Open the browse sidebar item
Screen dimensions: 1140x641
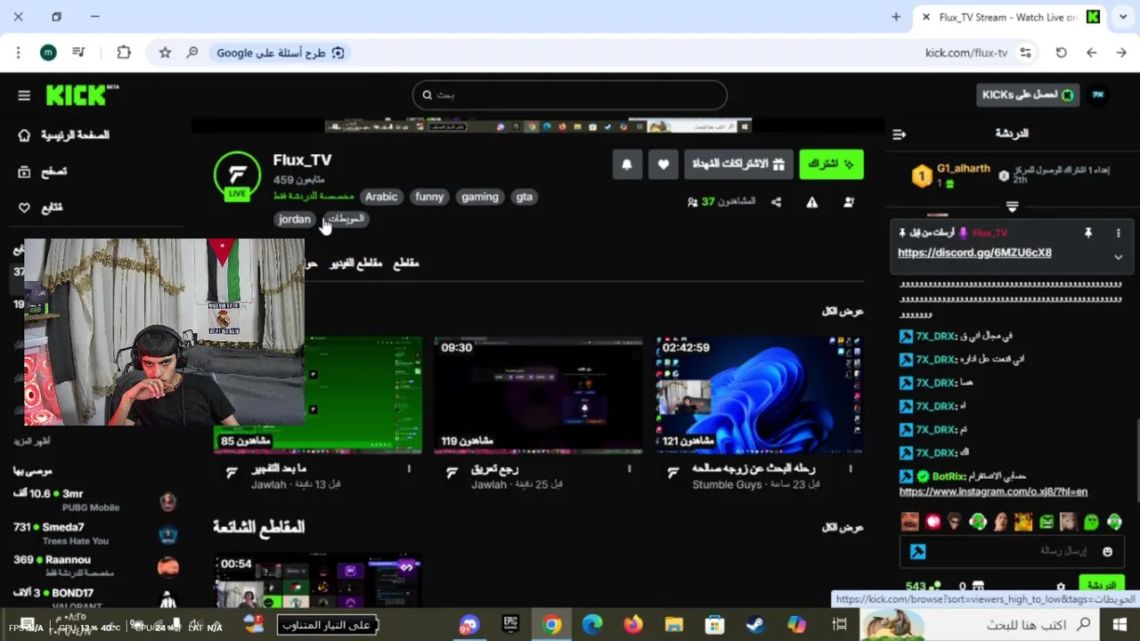click(x=43, y=171)
